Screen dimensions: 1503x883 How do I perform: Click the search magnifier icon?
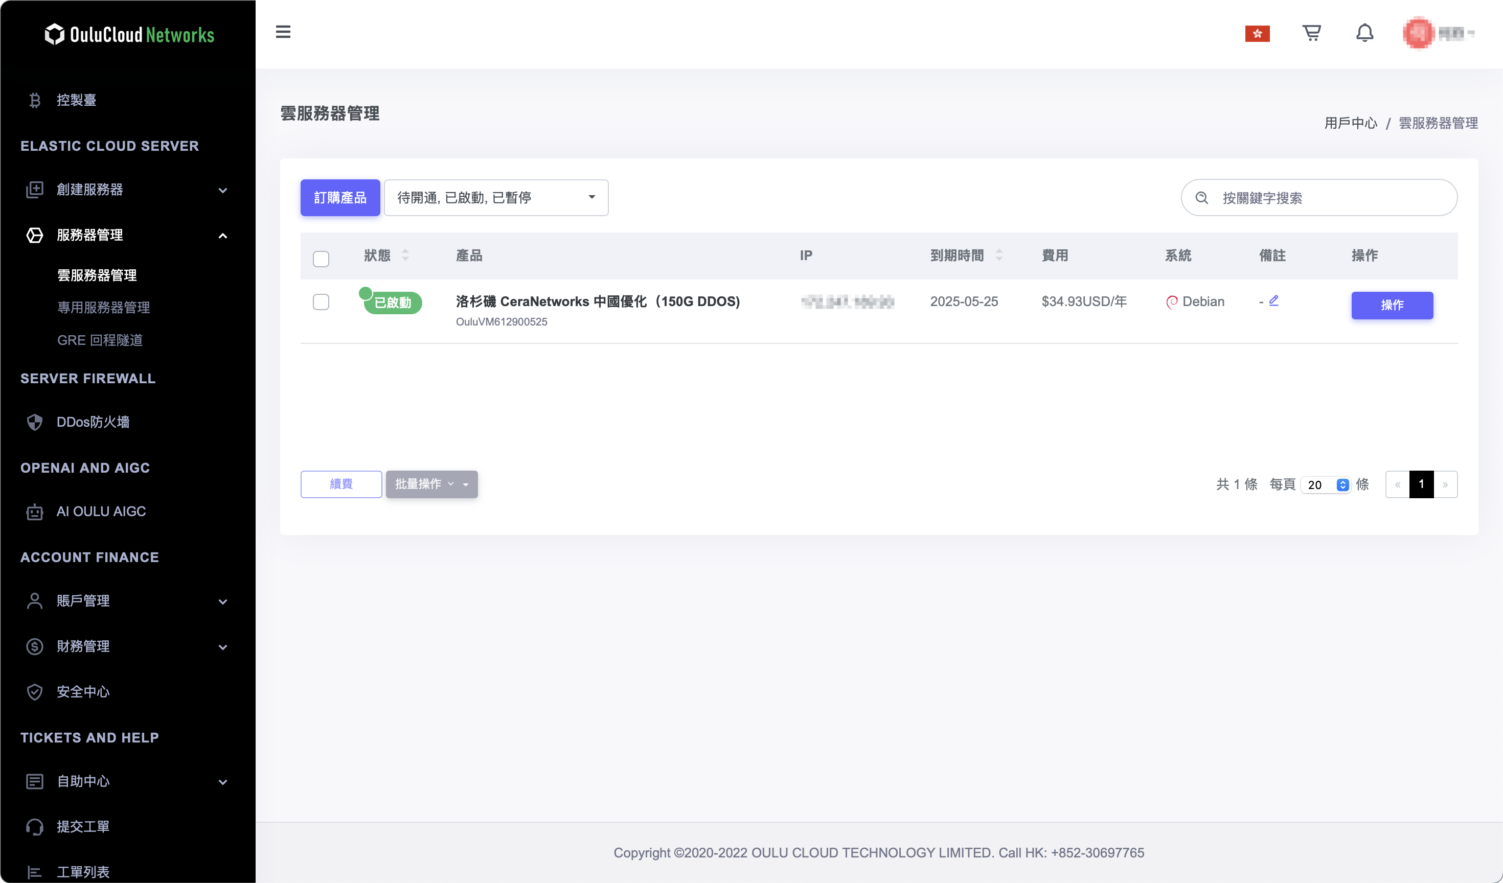[x=1201, y=198]
